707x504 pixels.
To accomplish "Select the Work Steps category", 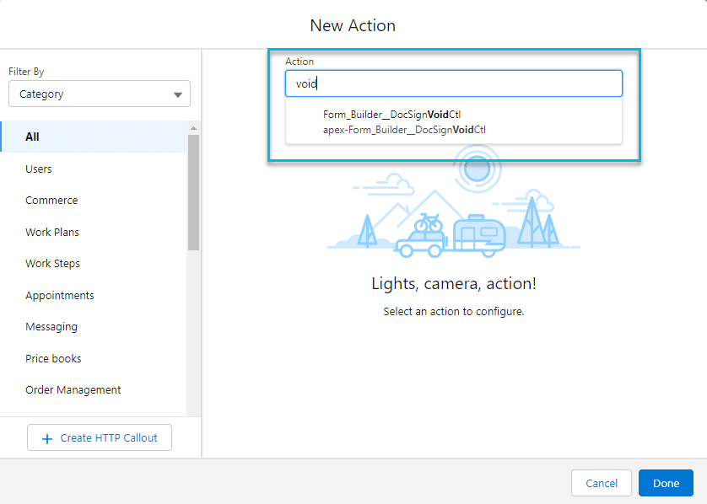I will point(52,263).
